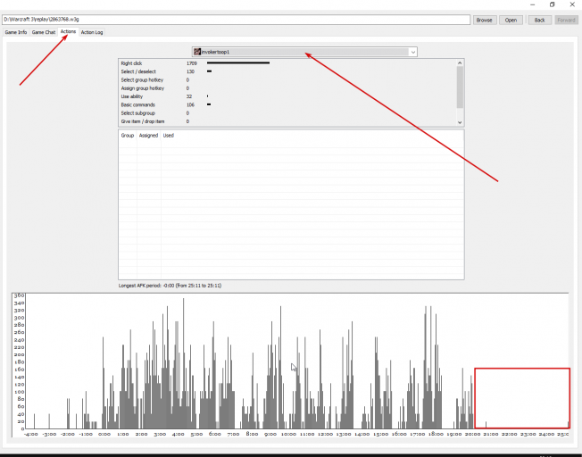Screen dimensions: 582x457
Task: Open the Action Log tab
Action: click(x=92, y=32)
